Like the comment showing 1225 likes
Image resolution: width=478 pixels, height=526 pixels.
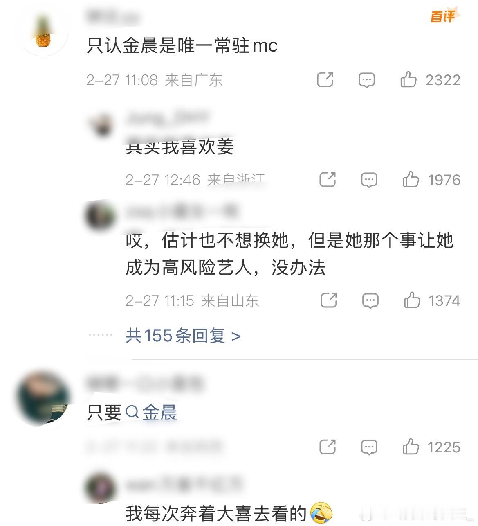(431, 447)
